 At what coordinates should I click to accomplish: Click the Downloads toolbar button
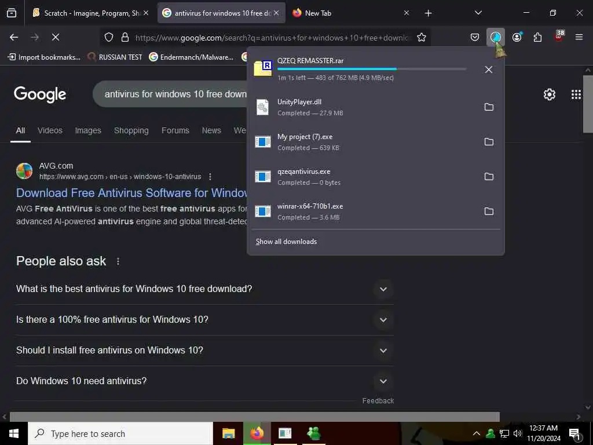[x=496, y=37]
